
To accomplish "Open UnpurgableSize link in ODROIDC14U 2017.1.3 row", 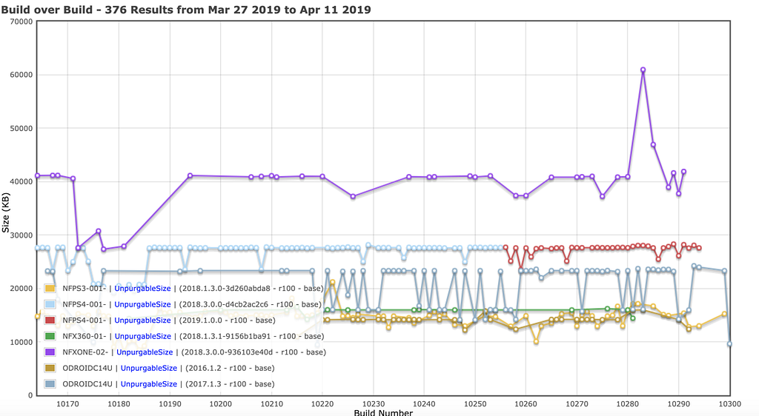I will (148, 384).
